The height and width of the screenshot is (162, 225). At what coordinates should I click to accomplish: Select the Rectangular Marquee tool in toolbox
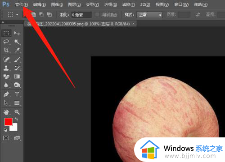(x=6, y=33)
